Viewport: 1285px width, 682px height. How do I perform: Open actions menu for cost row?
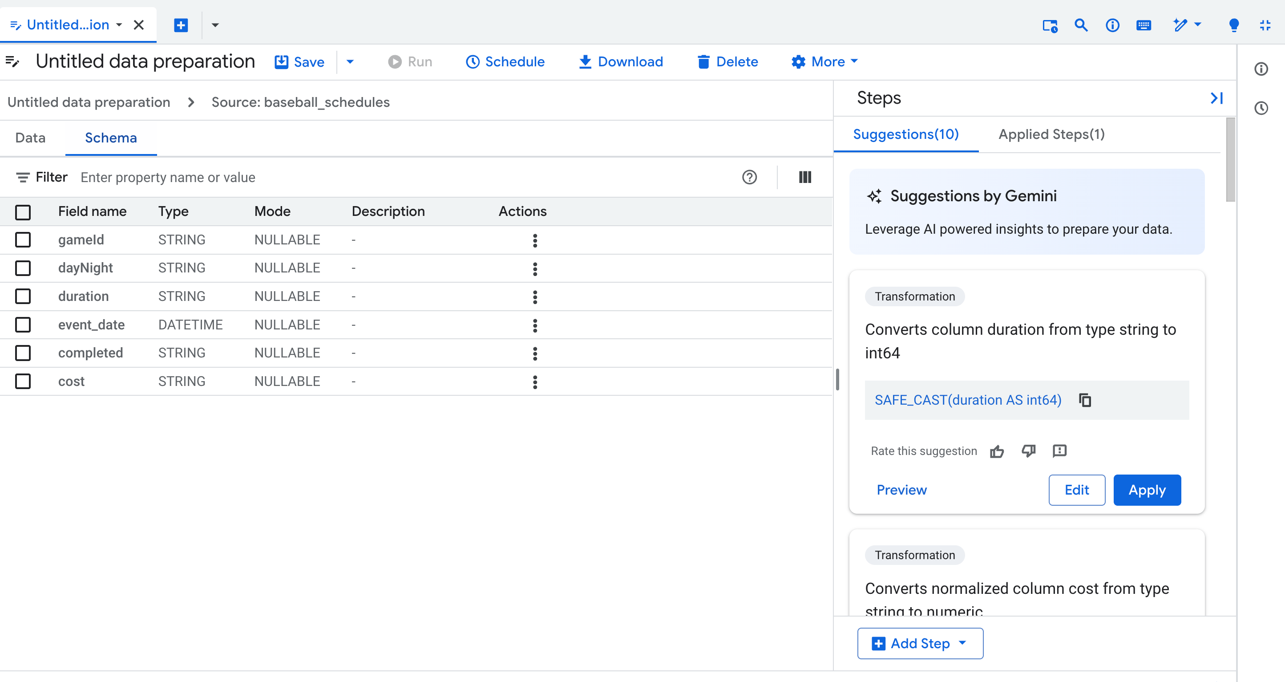(535, 382)
